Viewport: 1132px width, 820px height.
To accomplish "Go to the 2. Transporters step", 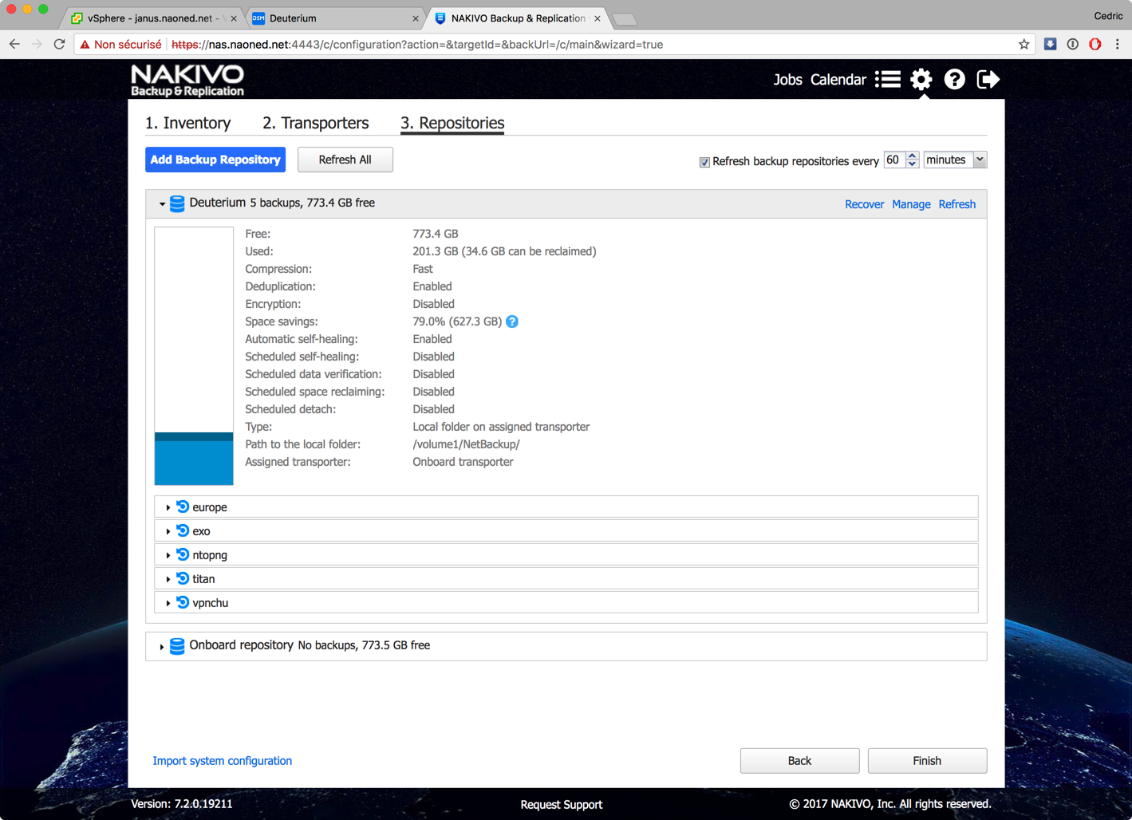I will (315, 123).
